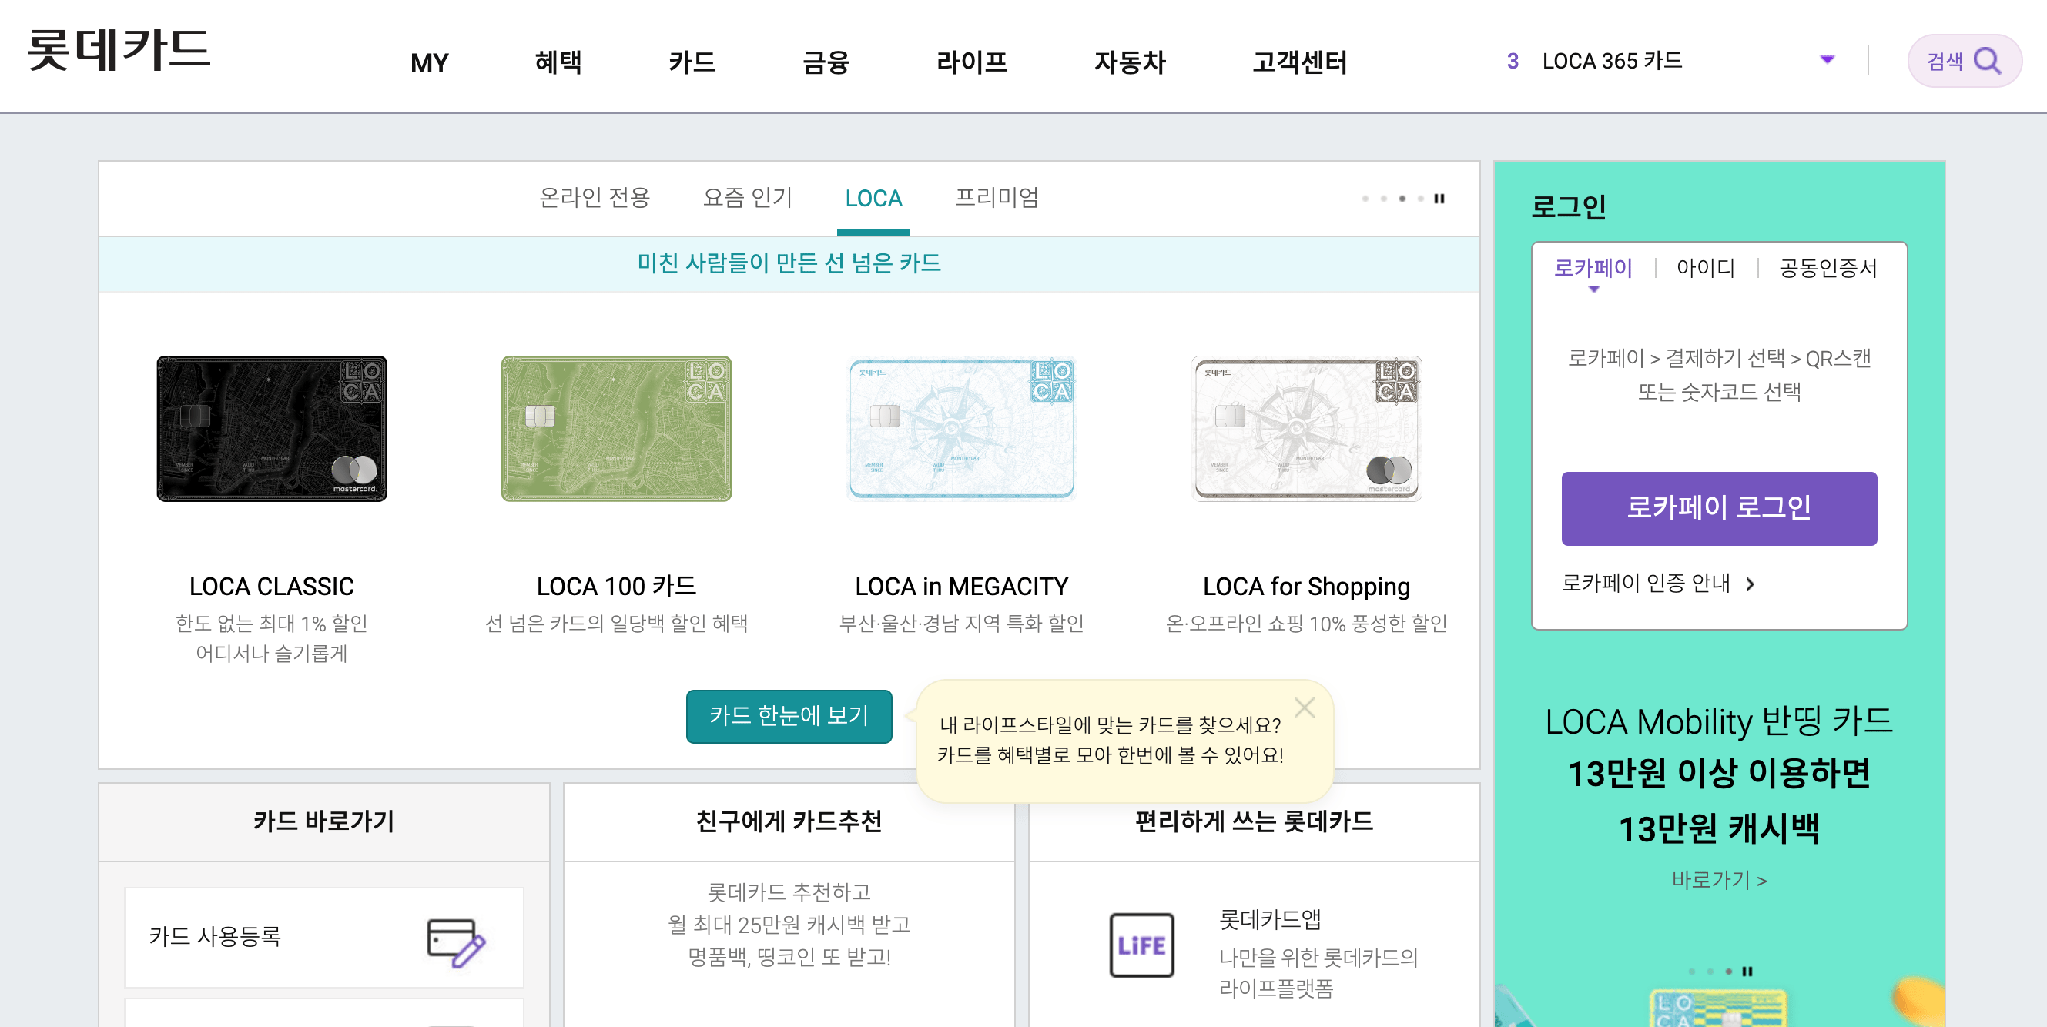The height and width of the screenshot is (1027, 2047).
Task: Click the LOCA CLASSIC title
Action: click(272, 586)
